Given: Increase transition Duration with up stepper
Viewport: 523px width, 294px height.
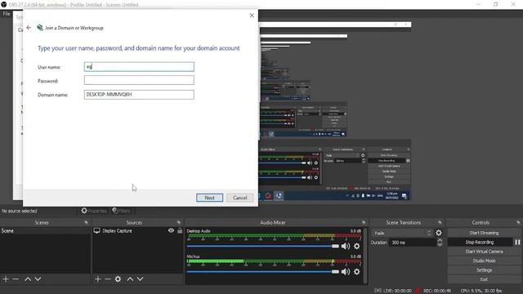Looking at the screenshot, I should click(440, 240).
